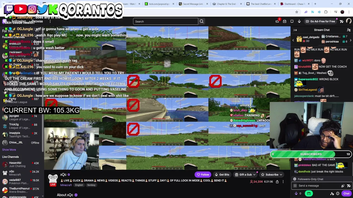Open Chrome three-dot menu
The image size is (353, 198).
[349, 12]
